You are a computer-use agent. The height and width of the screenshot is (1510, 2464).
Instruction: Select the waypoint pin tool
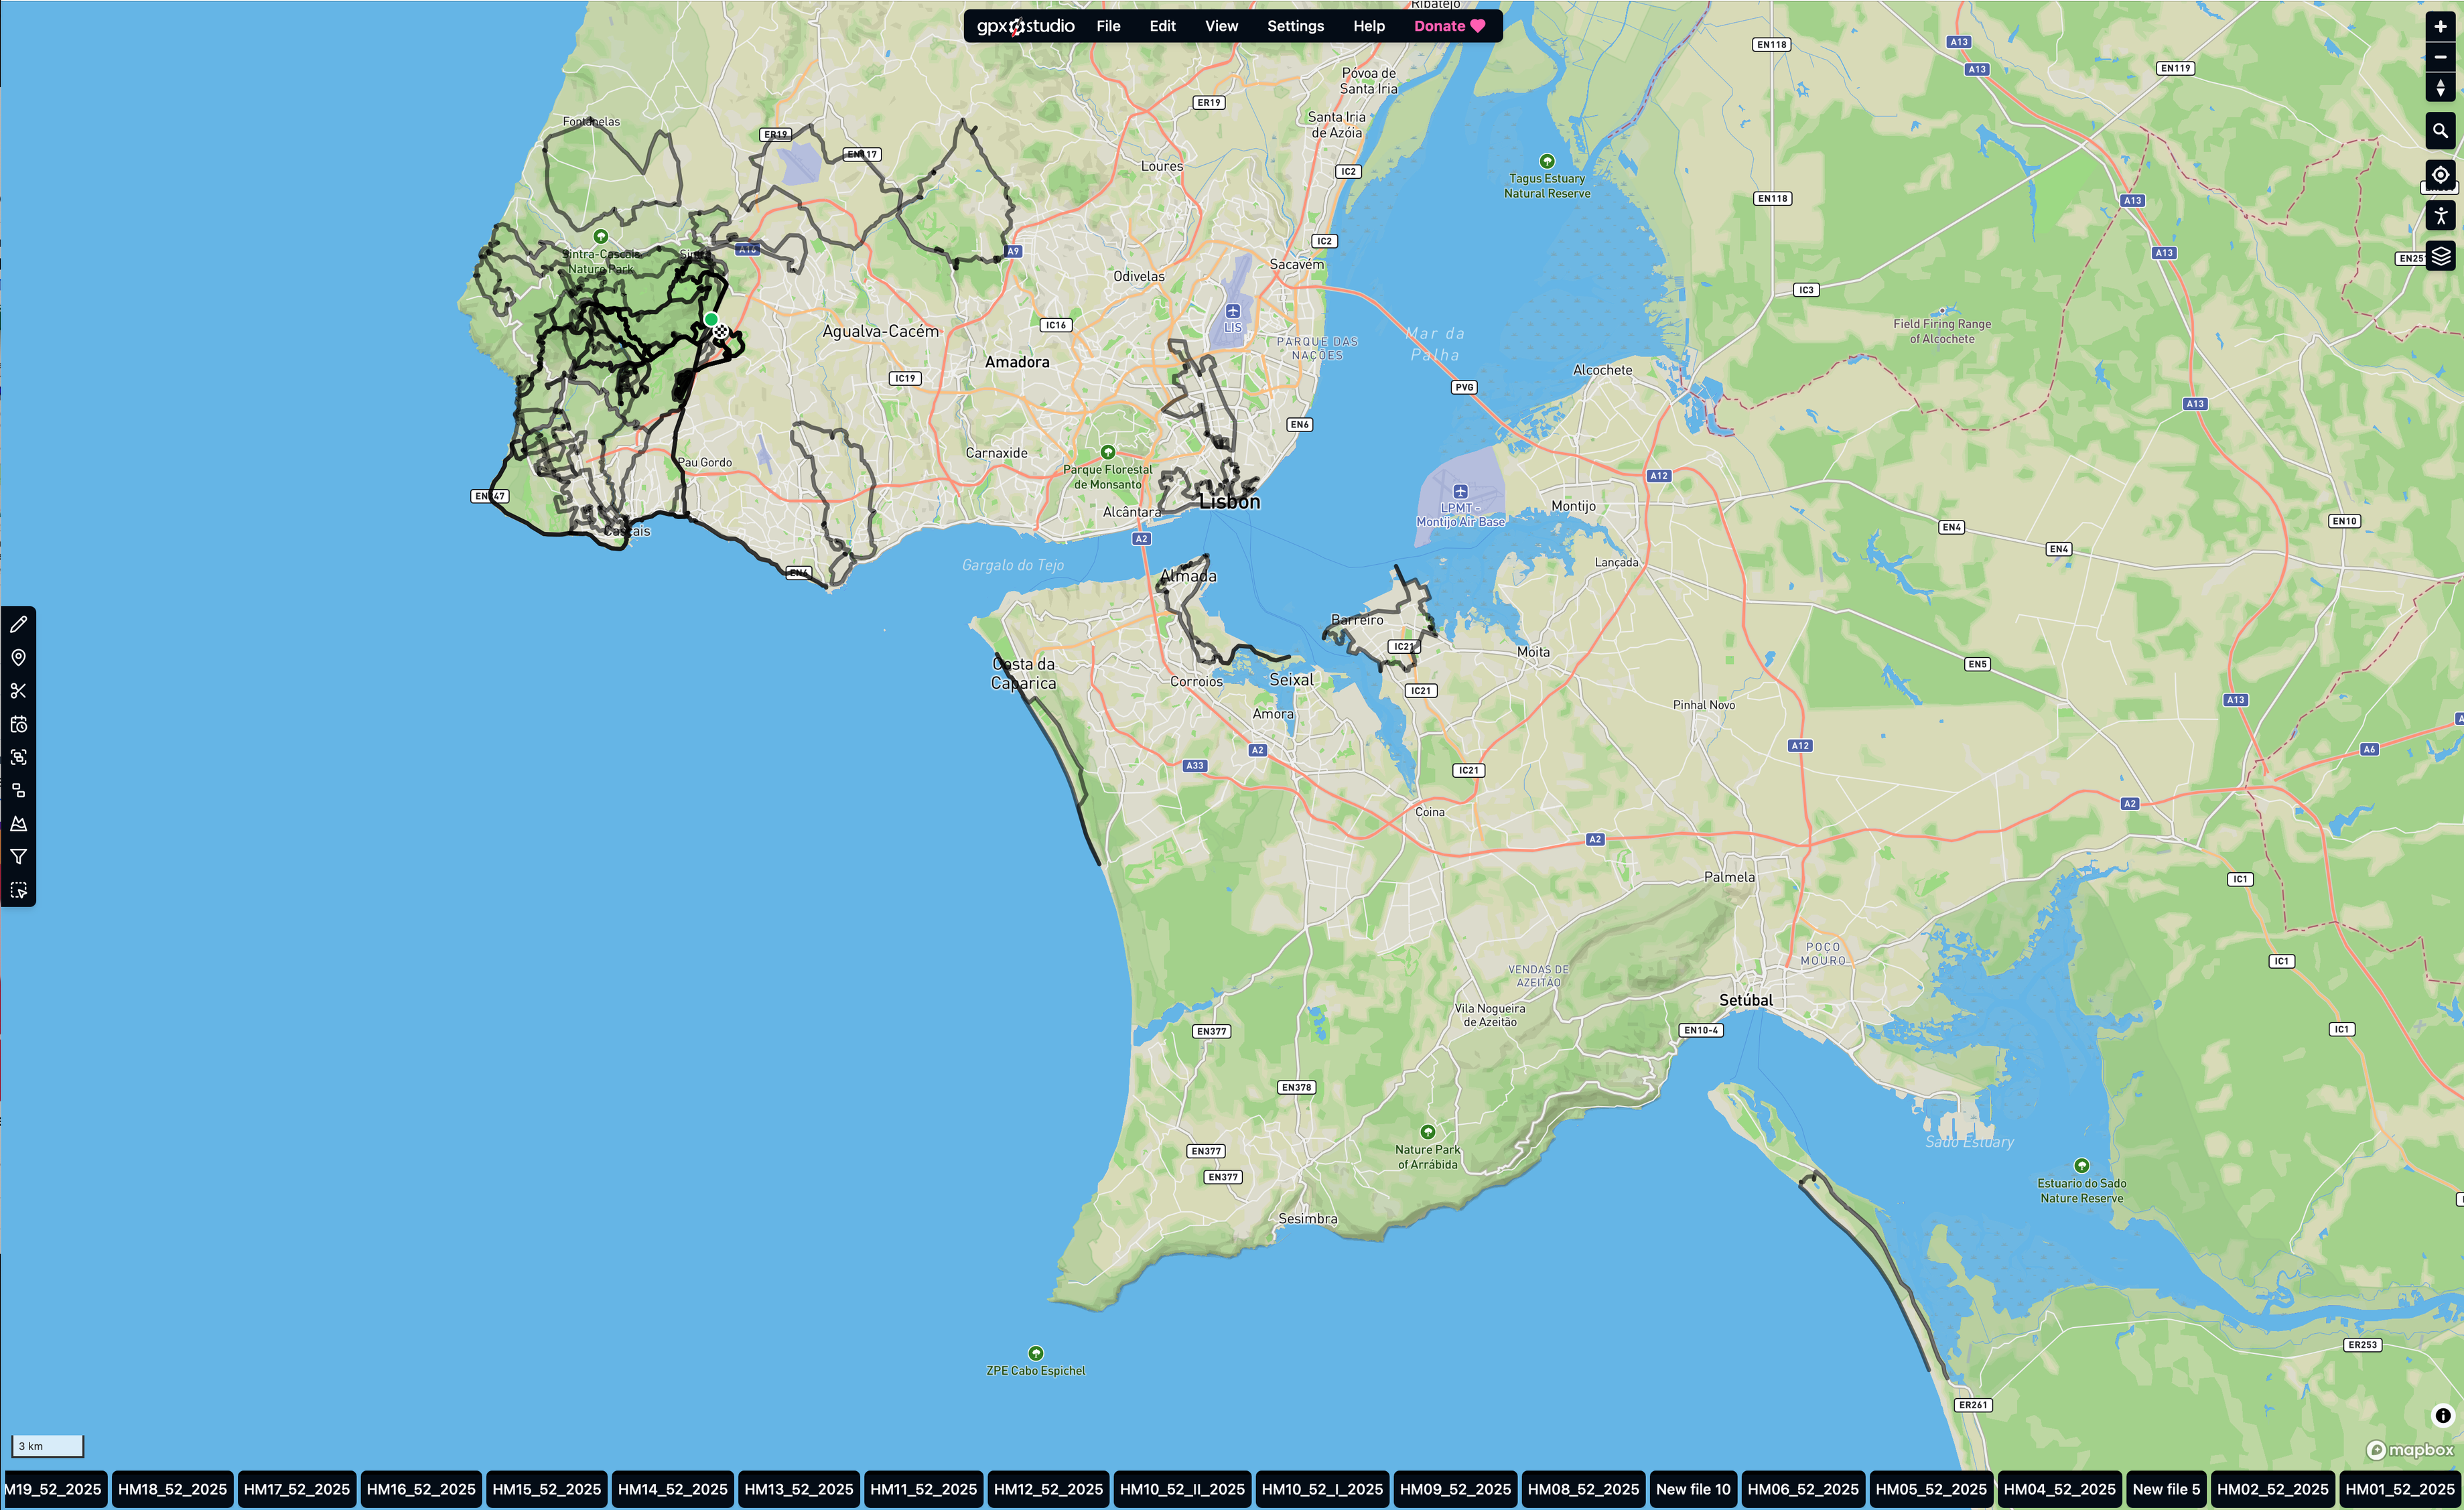click(x=18, y=658)
